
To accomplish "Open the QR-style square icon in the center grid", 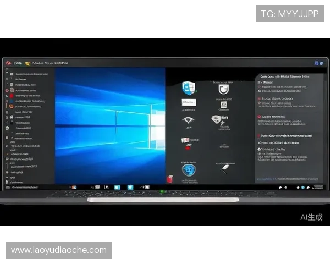I will click(223, 104).
